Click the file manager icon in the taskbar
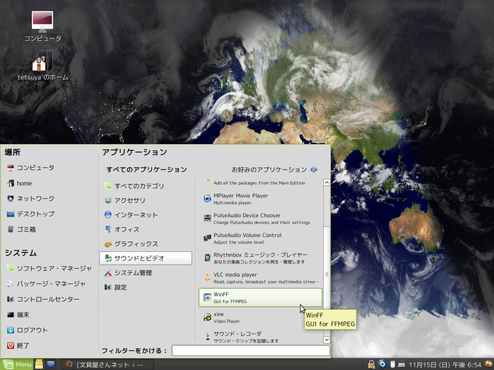 pos(39,364)
